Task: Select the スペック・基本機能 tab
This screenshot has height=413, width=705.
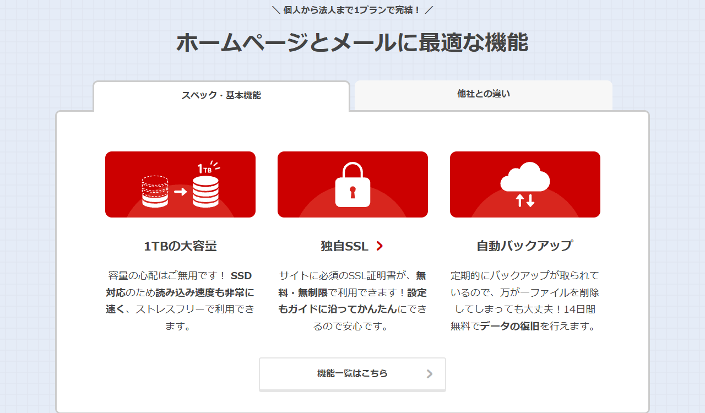Action: click(221, 95)
